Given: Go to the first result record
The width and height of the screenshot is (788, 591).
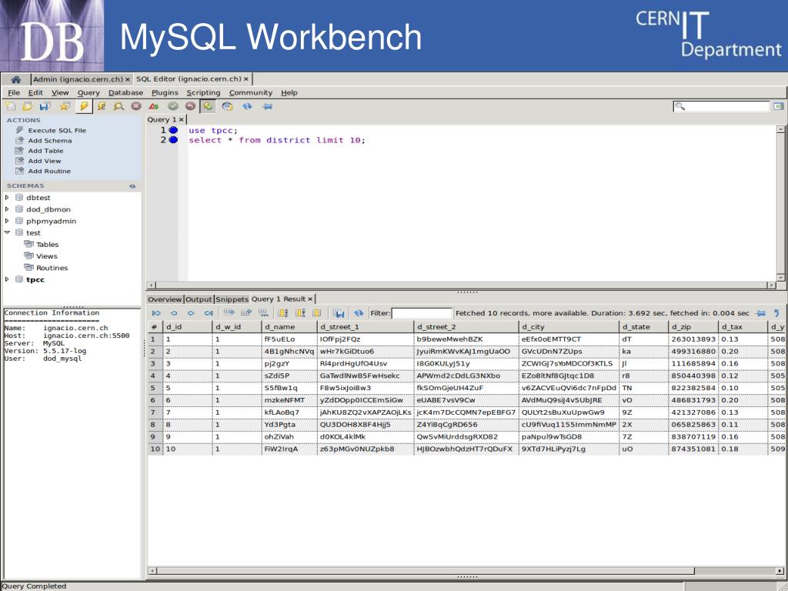Looking at the screenshot, I should (156, 313).
